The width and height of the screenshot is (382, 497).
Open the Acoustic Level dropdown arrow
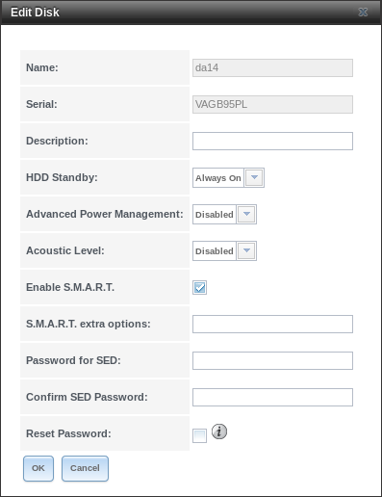click(246, 250)
